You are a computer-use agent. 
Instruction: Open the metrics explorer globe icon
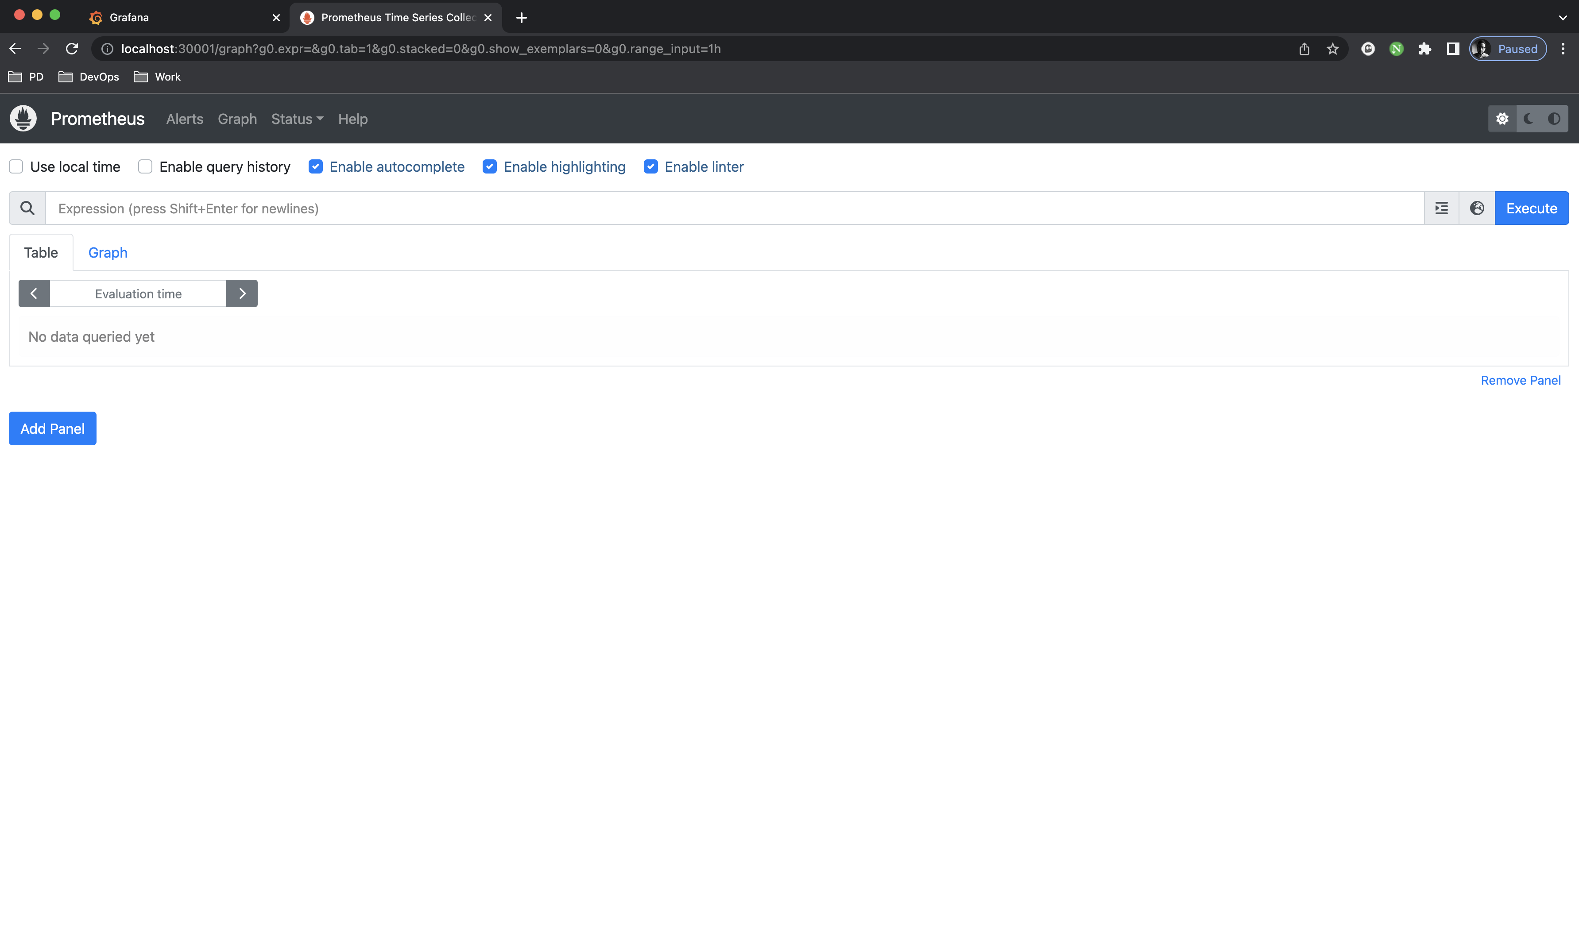click(x=1477, y=208)
